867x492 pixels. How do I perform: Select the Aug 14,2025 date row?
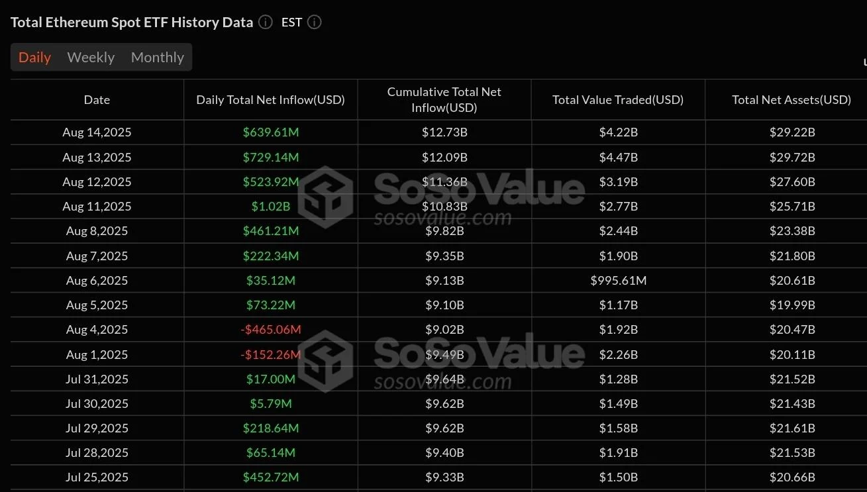tap(438, 132)
